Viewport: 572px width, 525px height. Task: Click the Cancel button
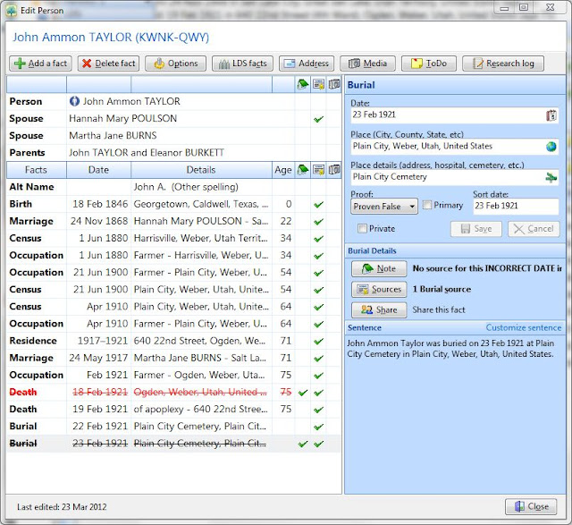click(534, 229)
